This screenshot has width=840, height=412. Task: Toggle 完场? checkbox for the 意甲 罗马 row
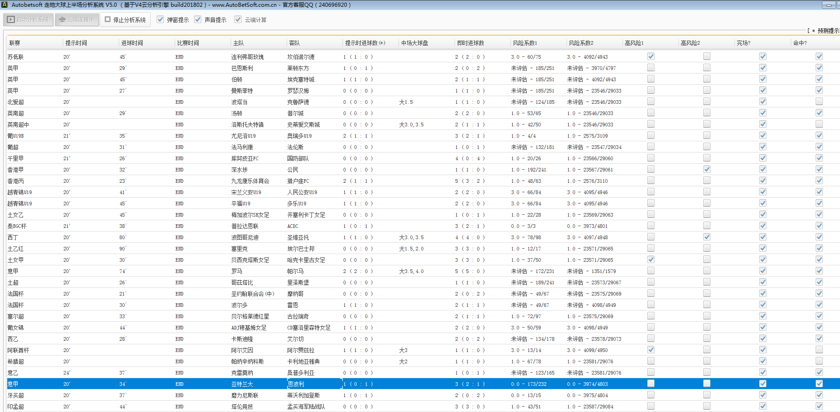click(763, 271)
